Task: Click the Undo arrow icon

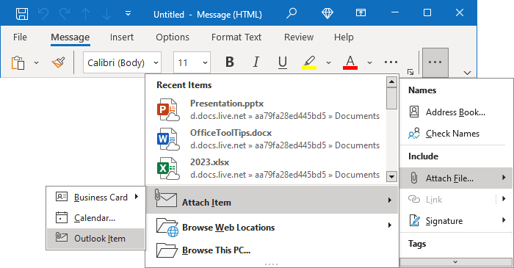Action: coord(43,14)
